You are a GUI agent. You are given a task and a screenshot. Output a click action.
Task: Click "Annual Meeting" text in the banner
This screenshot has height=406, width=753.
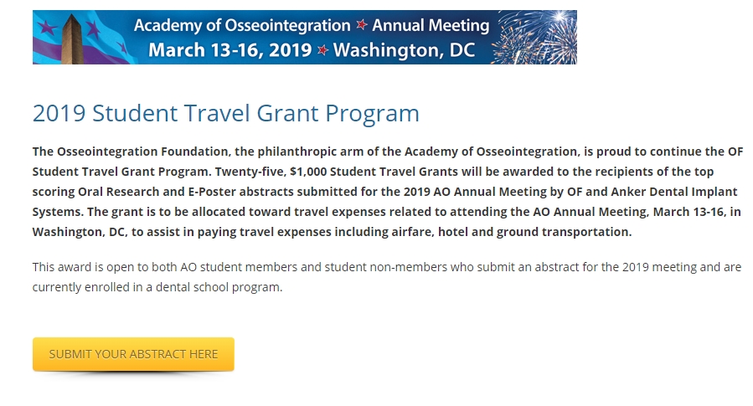[x=430, y=26]
